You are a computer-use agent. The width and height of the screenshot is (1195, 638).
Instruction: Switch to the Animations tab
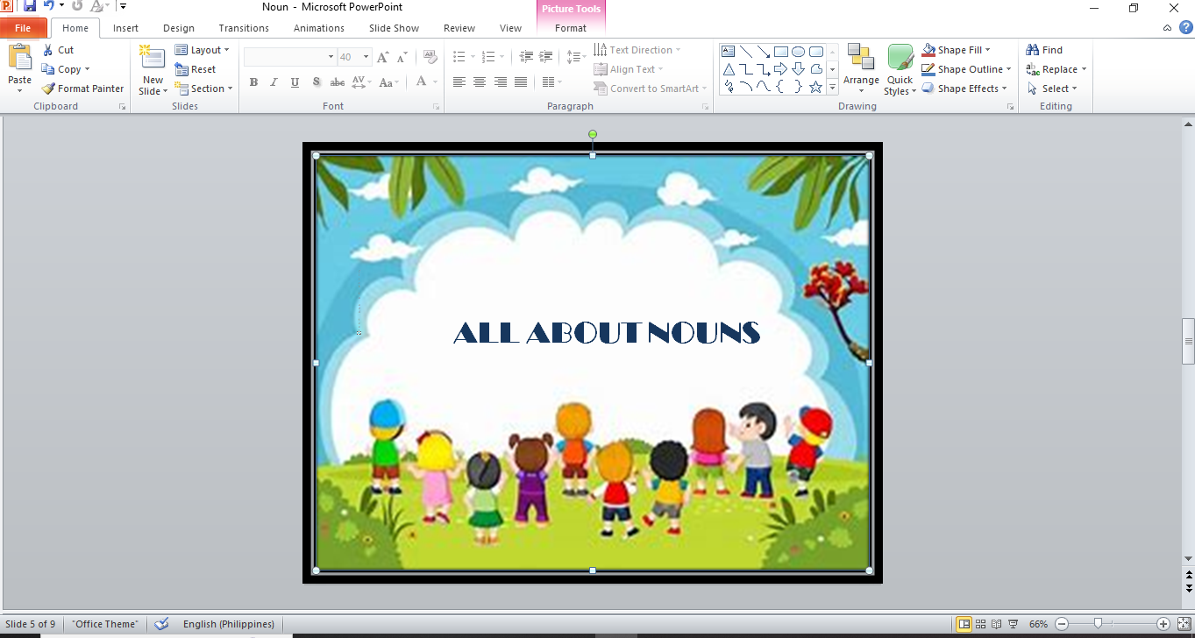319,28
